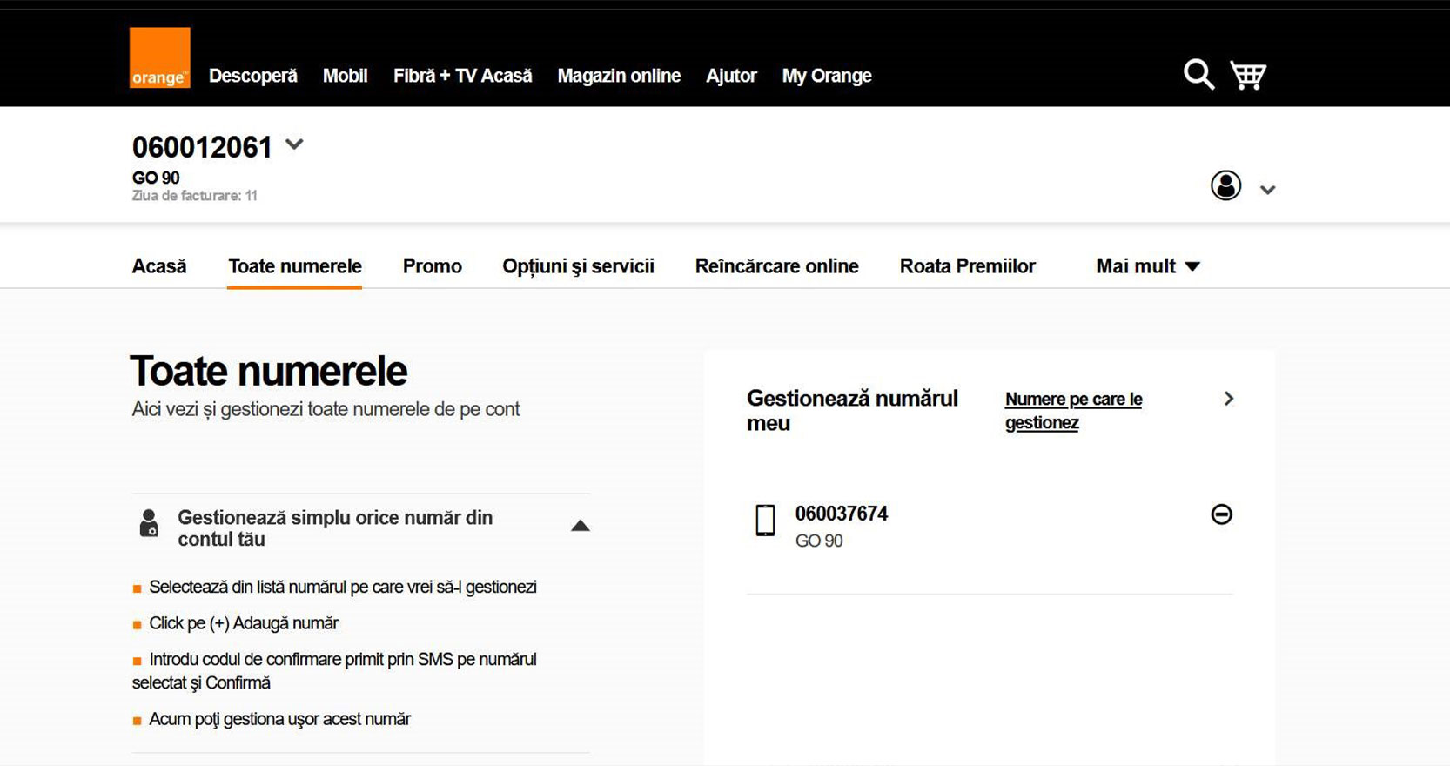The height and width of the screenshot is (766, 1450).
Task: Remove number 060037674 with minus icon
Action: click(x=1221, y=514)
